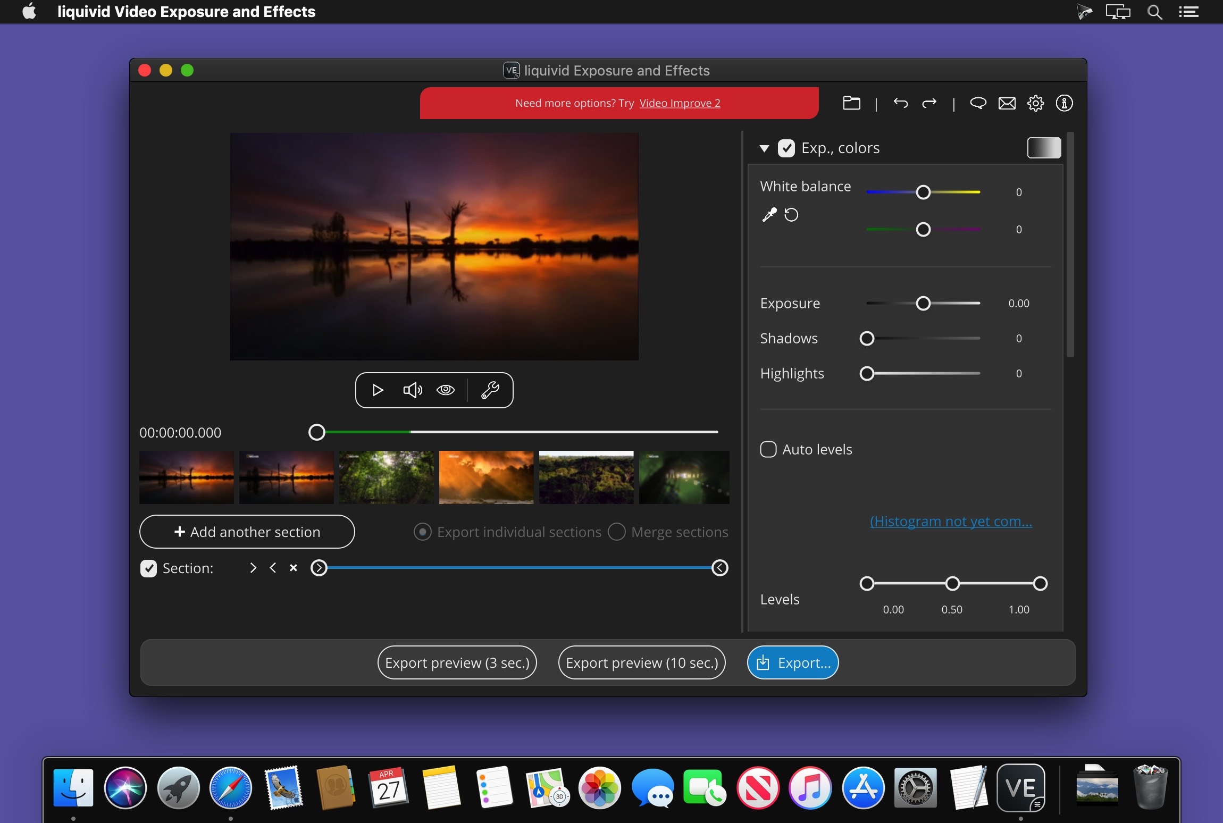Play the video preview
Image resolution: width=1223 pixels, height=823 pixels.
pos(378,390)
